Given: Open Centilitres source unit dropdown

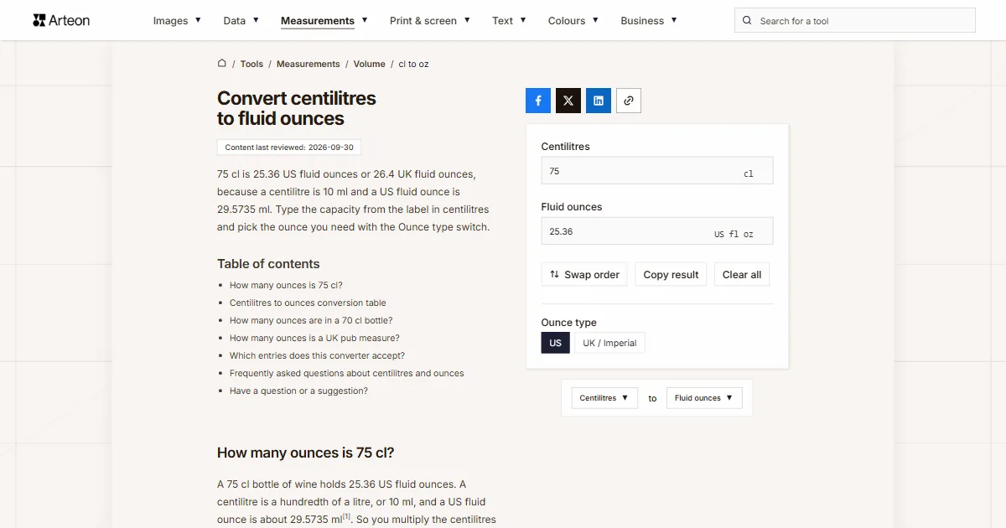Looking at the screenshot, I should 604,398.
